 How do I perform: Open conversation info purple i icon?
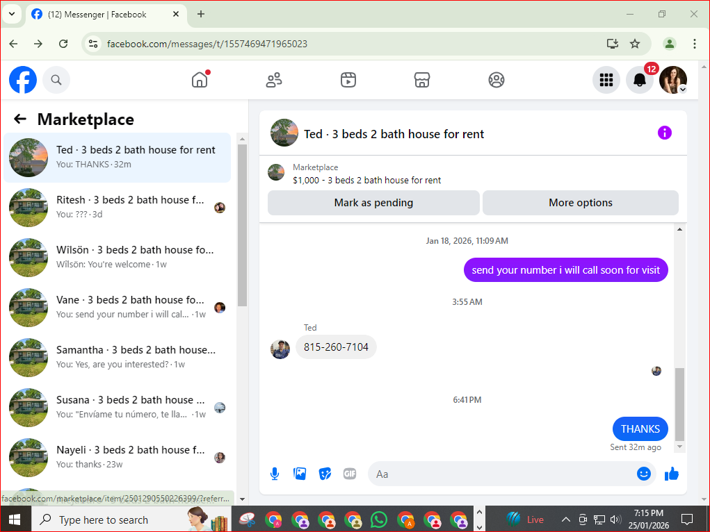(665, 133)
